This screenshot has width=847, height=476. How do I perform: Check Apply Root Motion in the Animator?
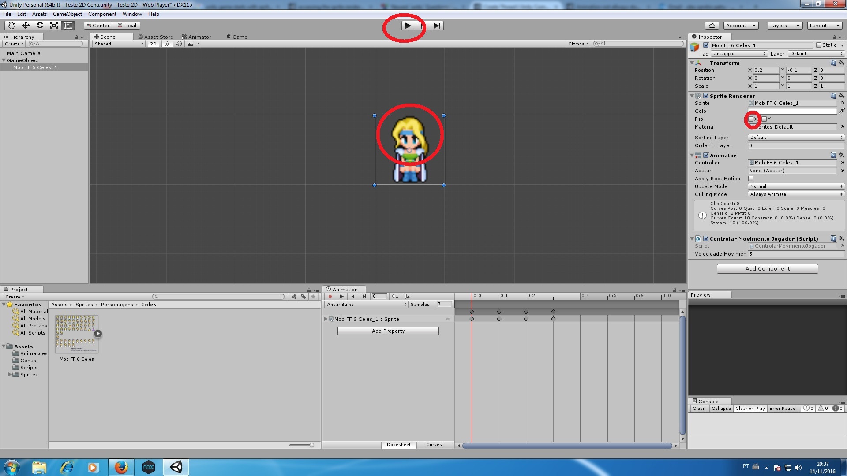coord(751,178)
